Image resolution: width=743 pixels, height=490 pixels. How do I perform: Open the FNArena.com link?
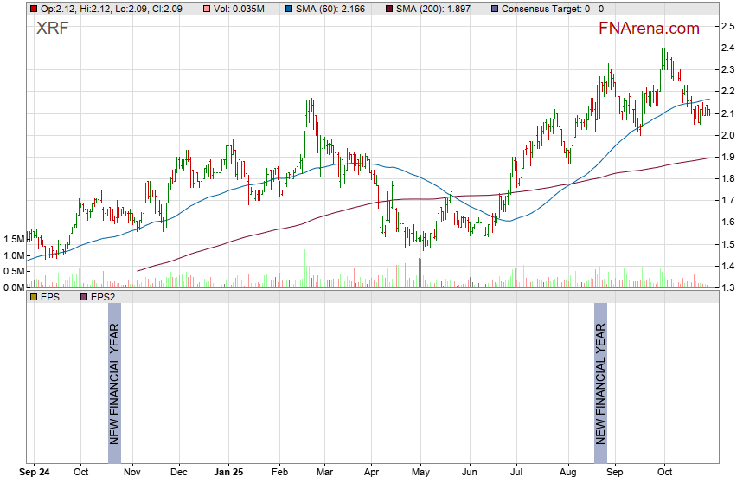648,29
